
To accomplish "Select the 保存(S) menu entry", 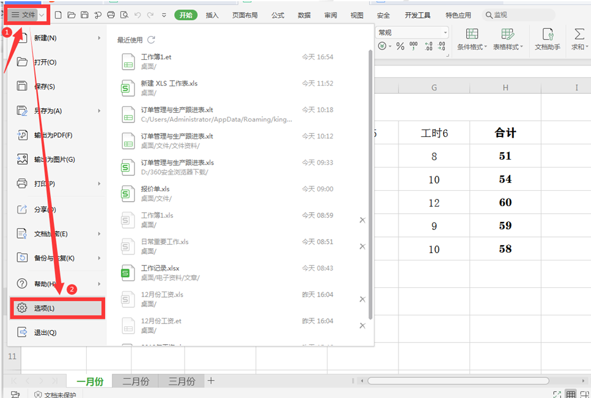I will point(57,86).
